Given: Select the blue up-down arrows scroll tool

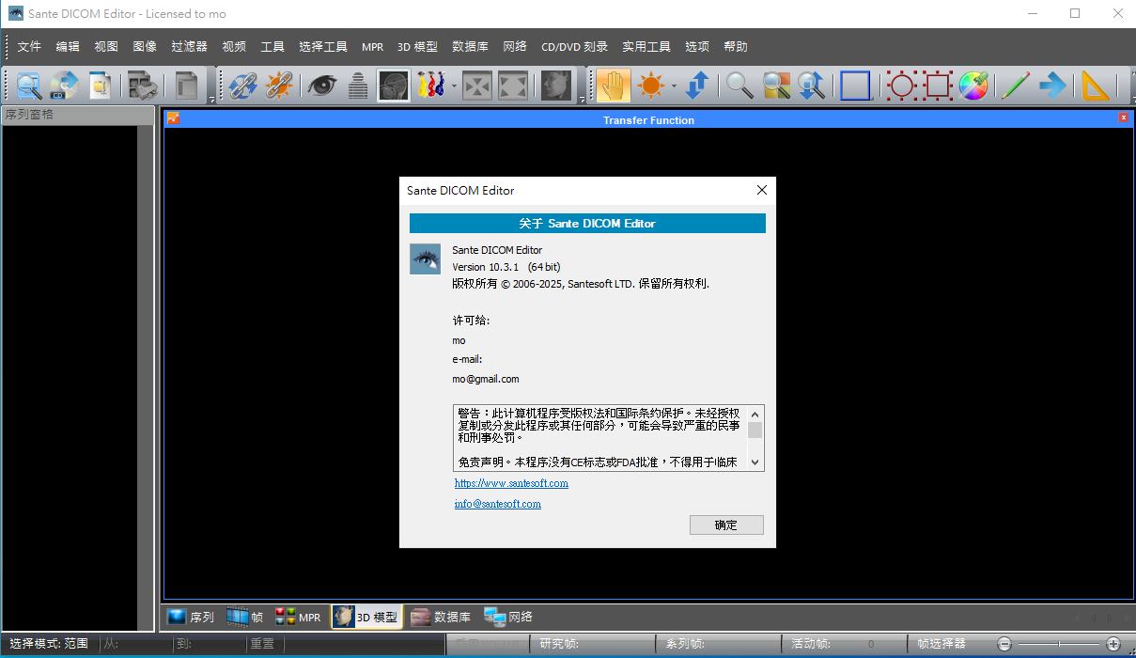Looking at the screenshot, I should click(696, 86).
